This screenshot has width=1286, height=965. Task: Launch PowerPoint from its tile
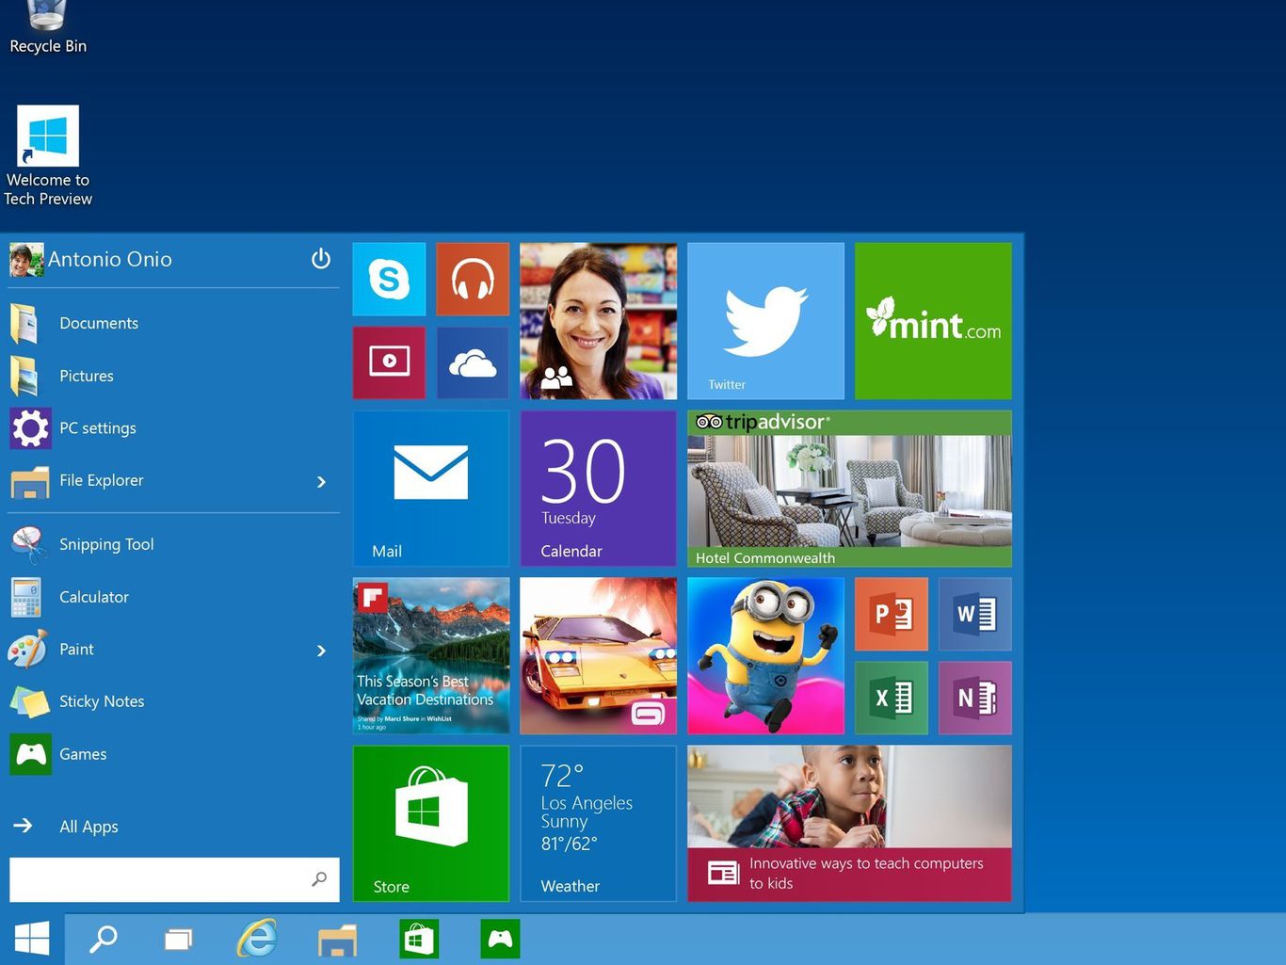891,614
